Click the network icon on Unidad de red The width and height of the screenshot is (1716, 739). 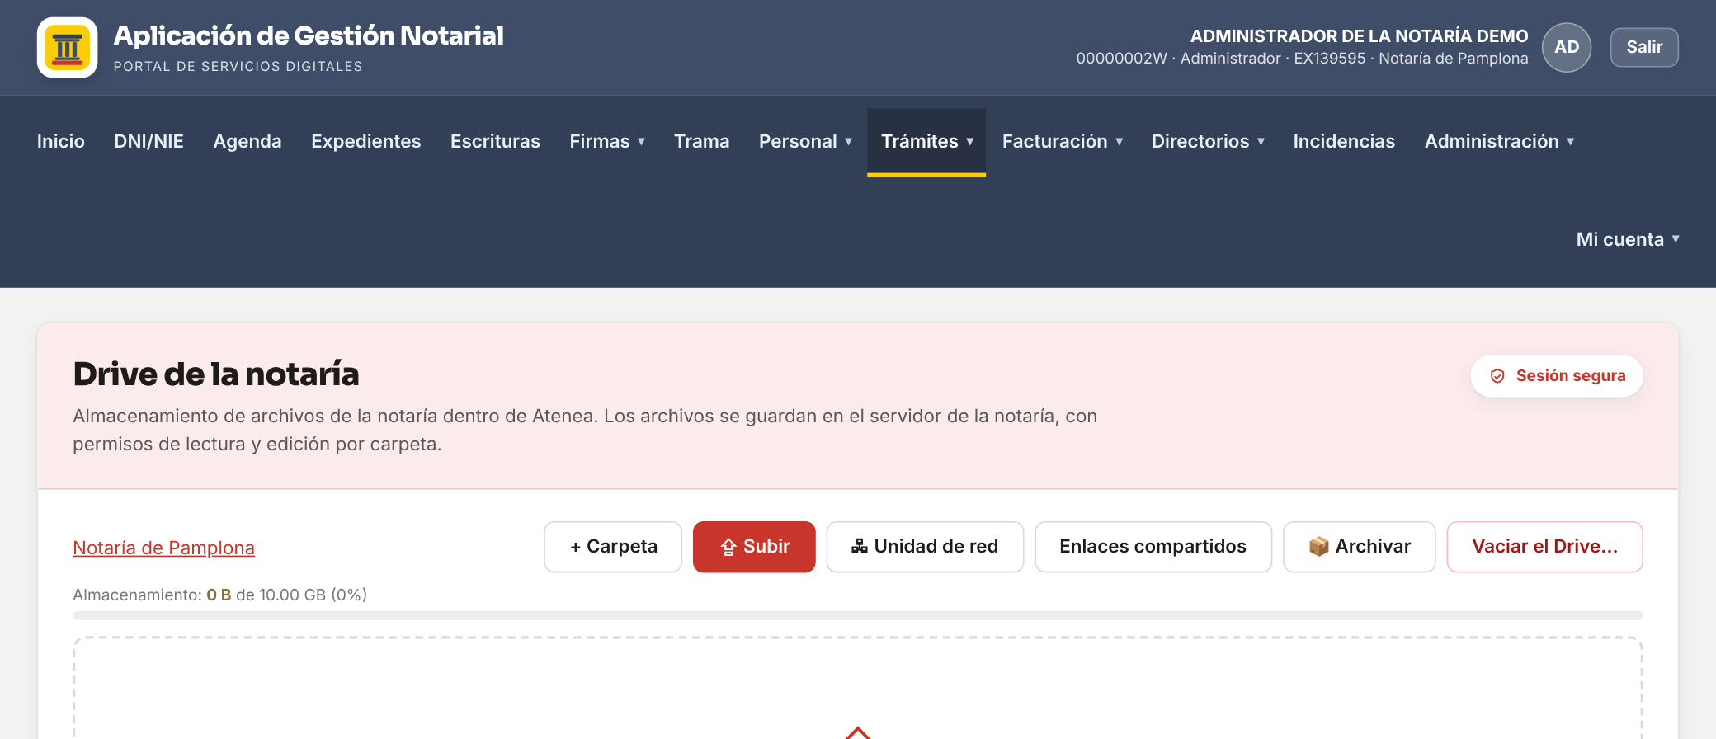point(860,546)
